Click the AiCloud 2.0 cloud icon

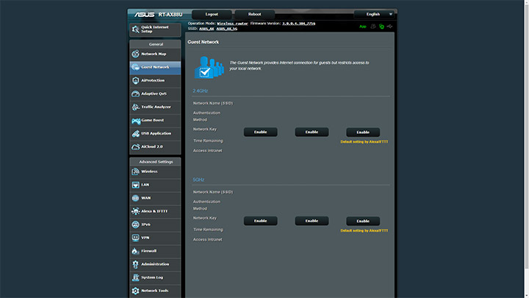[135, 146]
